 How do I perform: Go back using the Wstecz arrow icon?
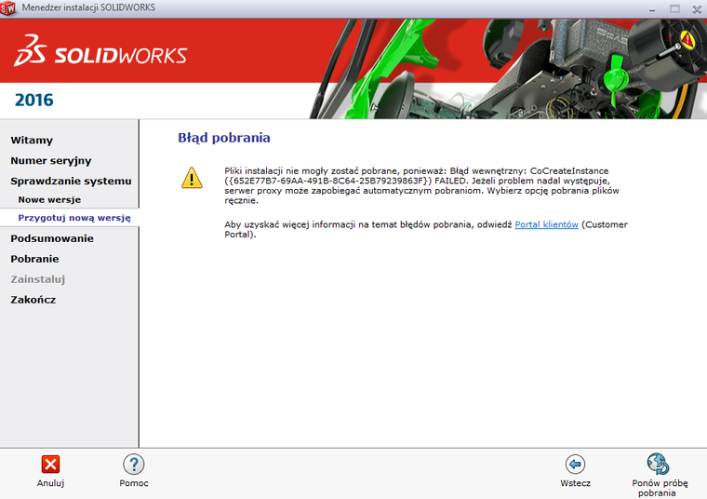(575, 464)
